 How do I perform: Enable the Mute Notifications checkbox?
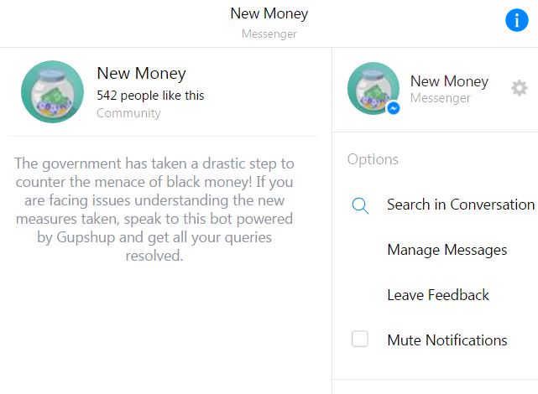point(360,340)
